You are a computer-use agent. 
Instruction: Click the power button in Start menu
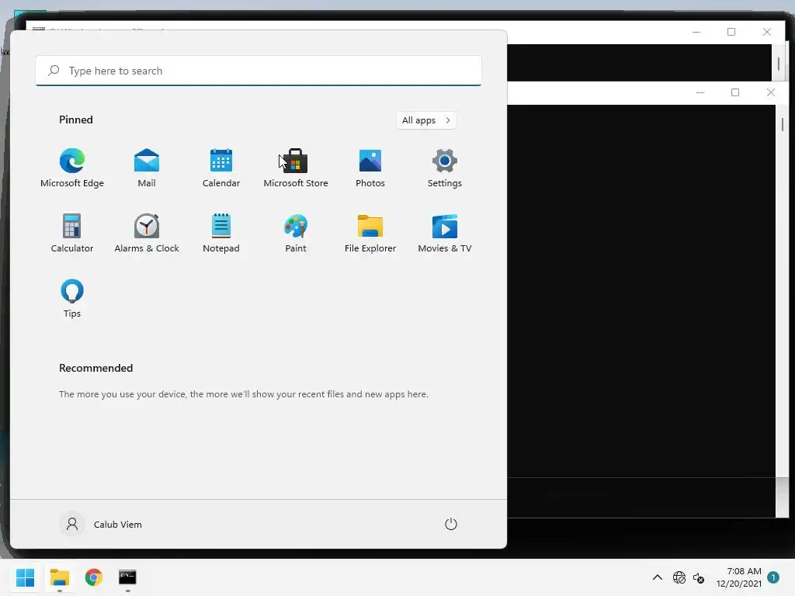point(451,524)
